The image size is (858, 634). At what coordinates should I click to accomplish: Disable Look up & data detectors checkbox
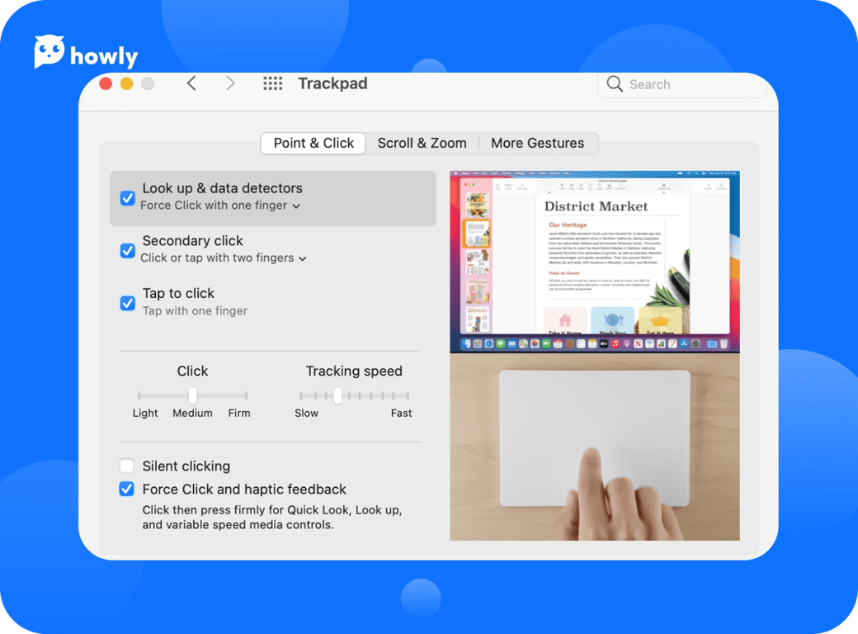click(128, 198)
